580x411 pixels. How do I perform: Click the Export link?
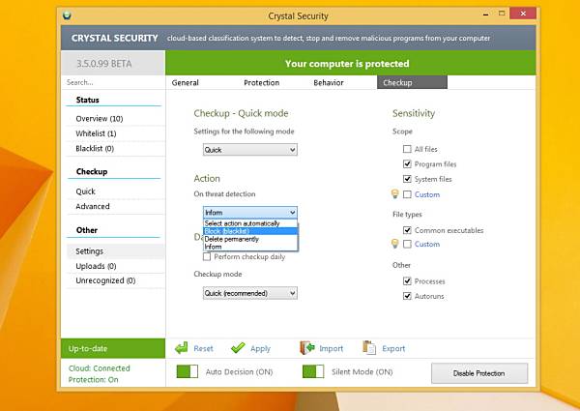click(393, 348)
